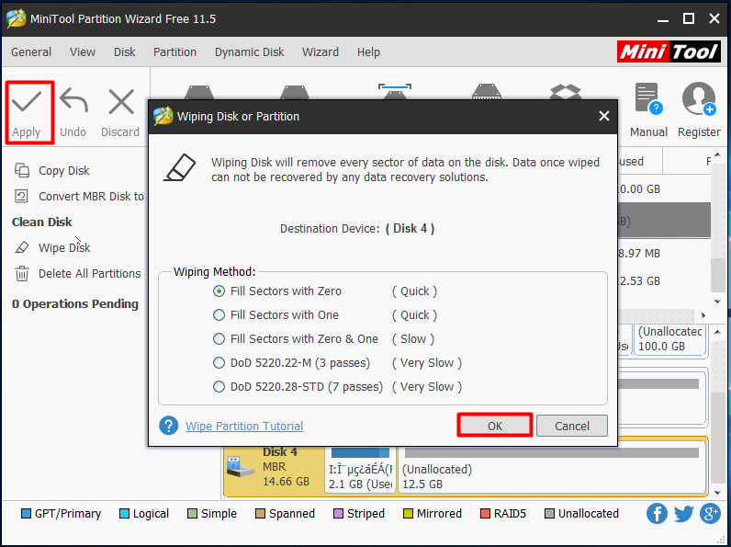Image resolution: width=731 pixels, height=547 pixels.
Task: Click the RAID5 legend color swatch
Action: click(x=485, y=513)
